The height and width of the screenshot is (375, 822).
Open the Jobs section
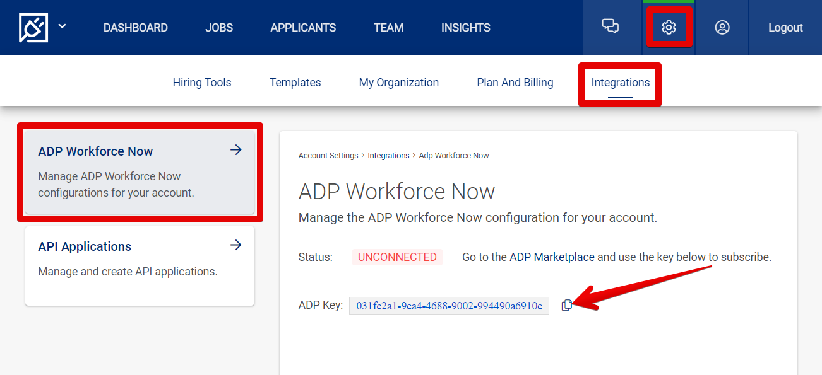(x=218, y=27)
